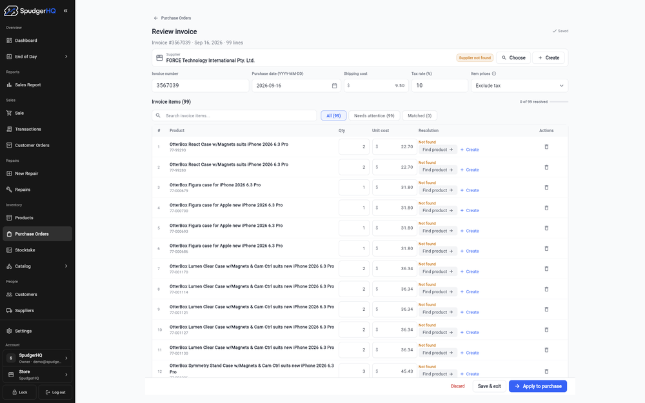The width and height of the screenshot is (645, 403).
Task: Delete row 5 item 77-000693
Action: coord(546,228)
